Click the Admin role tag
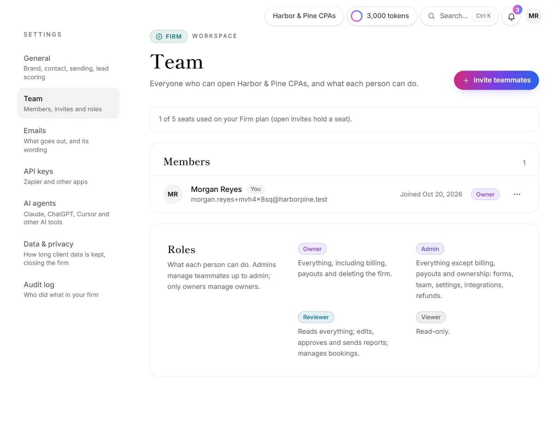 [430, 249]
